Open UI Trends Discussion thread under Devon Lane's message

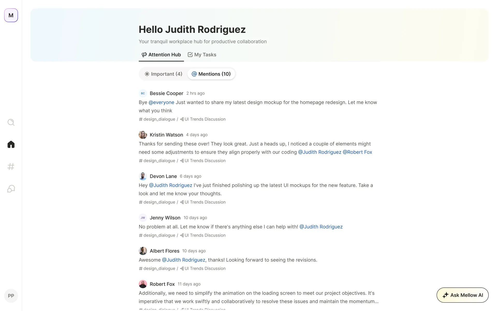[203, 202]
